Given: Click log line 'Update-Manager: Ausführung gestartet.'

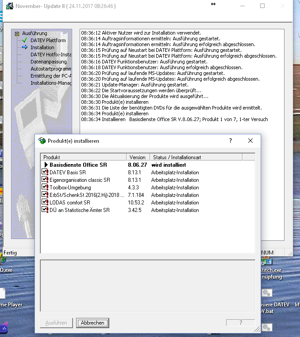Looking at the screenshot, I should (135, 85).
